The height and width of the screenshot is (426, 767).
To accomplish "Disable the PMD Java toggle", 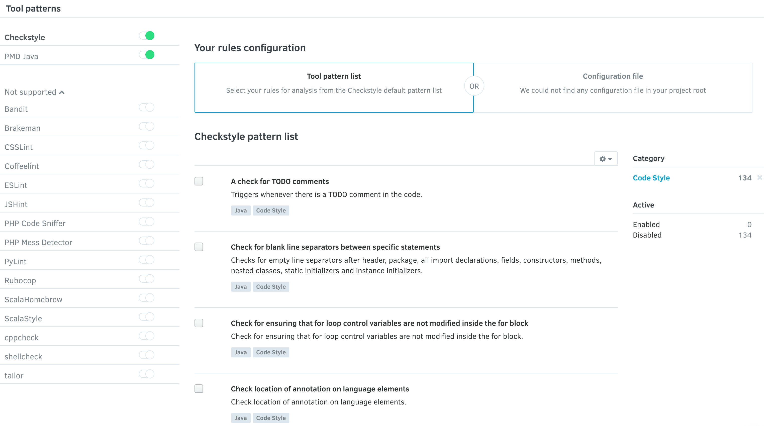I will 146,55.
